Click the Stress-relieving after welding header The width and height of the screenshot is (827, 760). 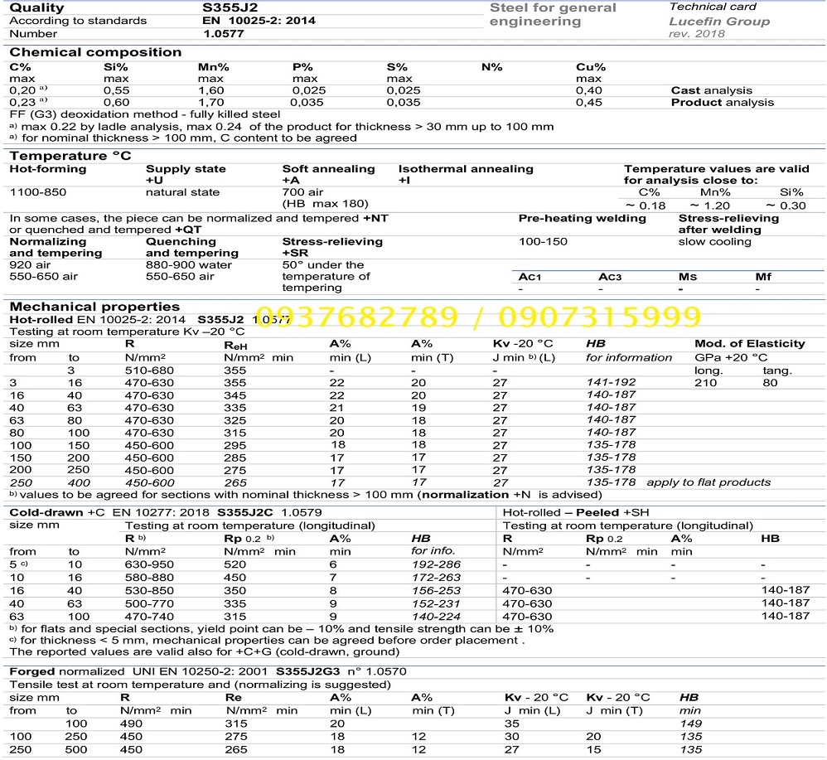[728, 224]
